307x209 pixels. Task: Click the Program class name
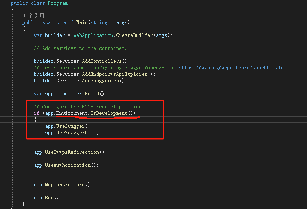[58, 3]
